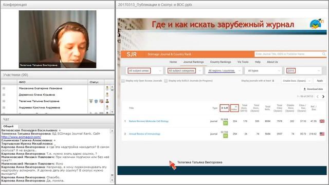Open the Home menu item
This screenshot has height=185, width=329.
coord(173,62)
